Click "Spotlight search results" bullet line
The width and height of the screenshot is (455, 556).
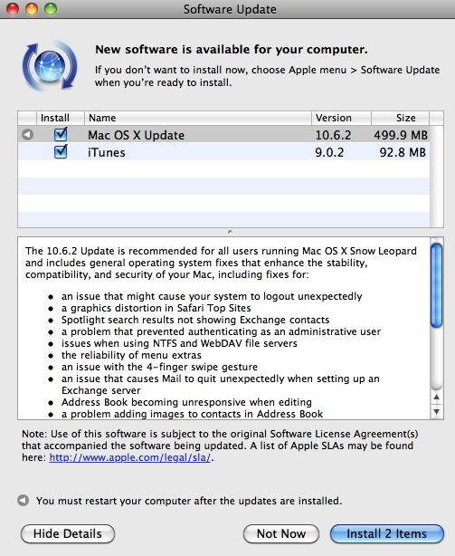195,320
